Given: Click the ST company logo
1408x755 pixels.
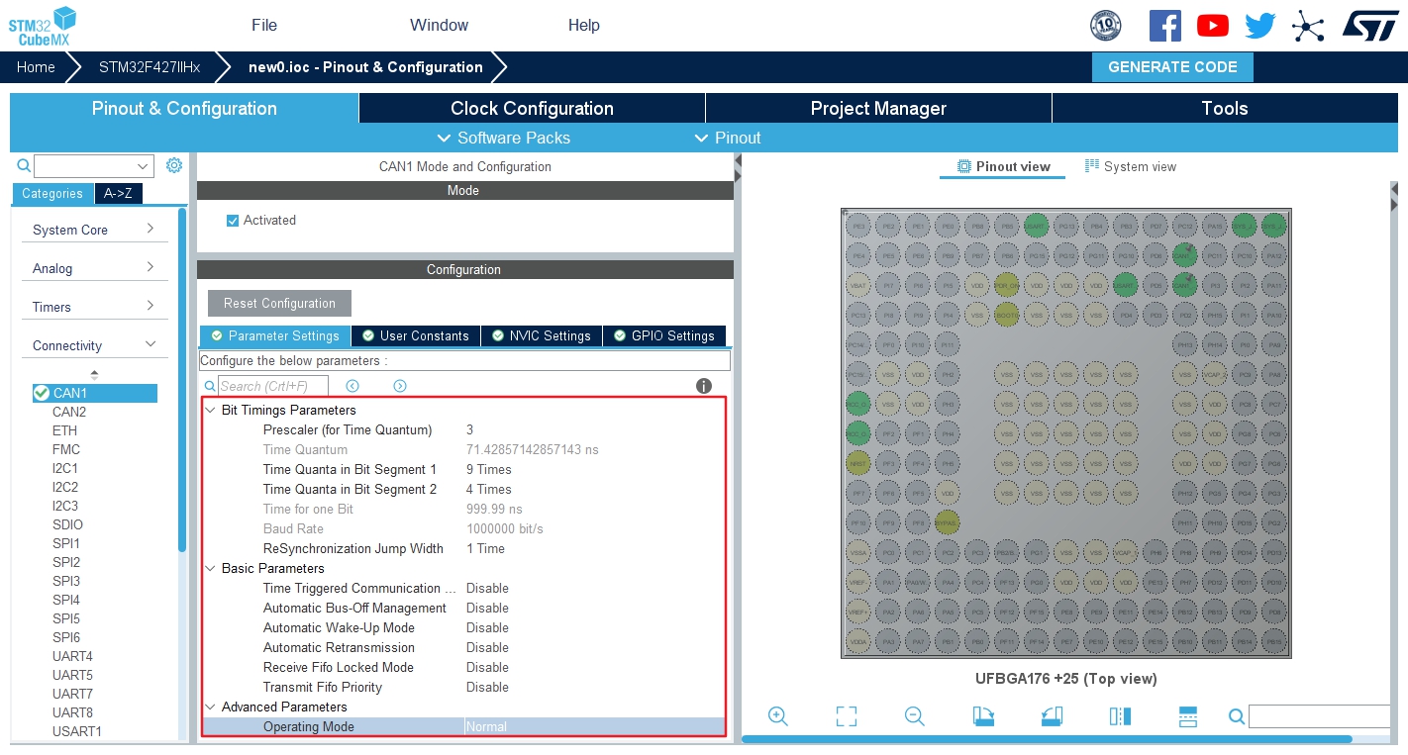Looking at the screenshot, I should click(x=1370, y=26).
